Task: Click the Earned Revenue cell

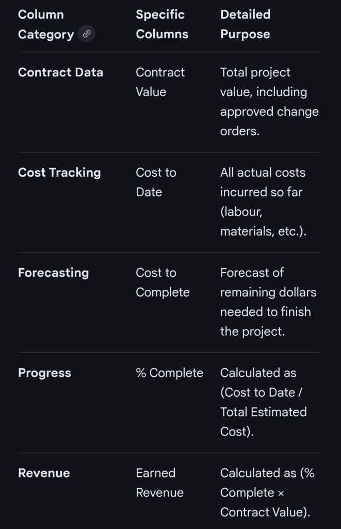Action: [159, 483]
